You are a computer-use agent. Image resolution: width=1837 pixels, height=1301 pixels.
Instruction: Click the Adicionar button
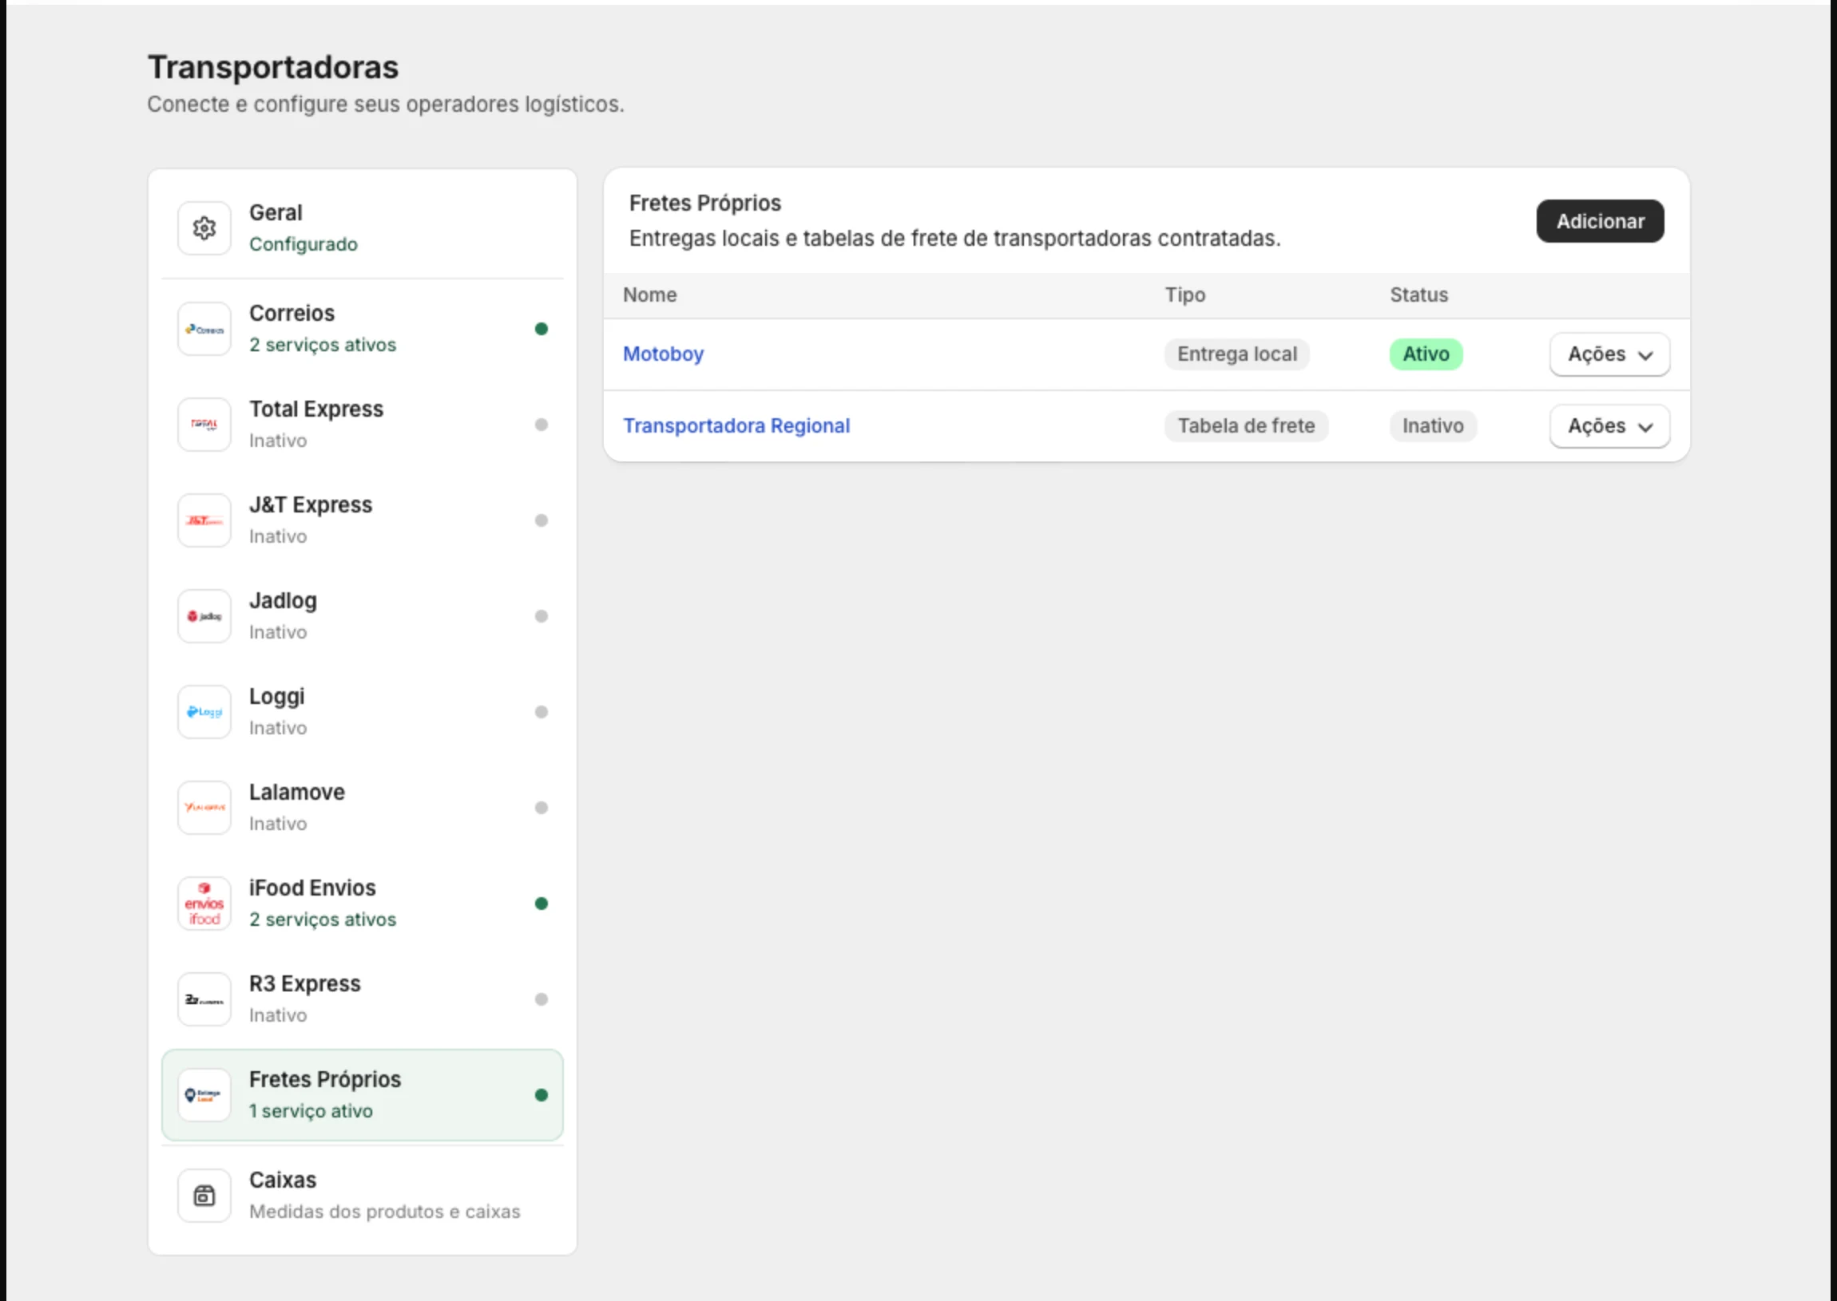click(x=1600, y=222)
